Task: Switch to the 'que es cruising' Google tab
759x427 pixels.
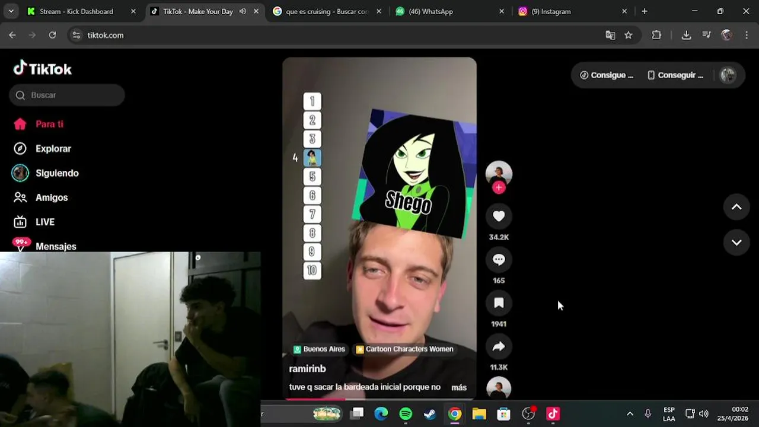Action: click(327, 11)
